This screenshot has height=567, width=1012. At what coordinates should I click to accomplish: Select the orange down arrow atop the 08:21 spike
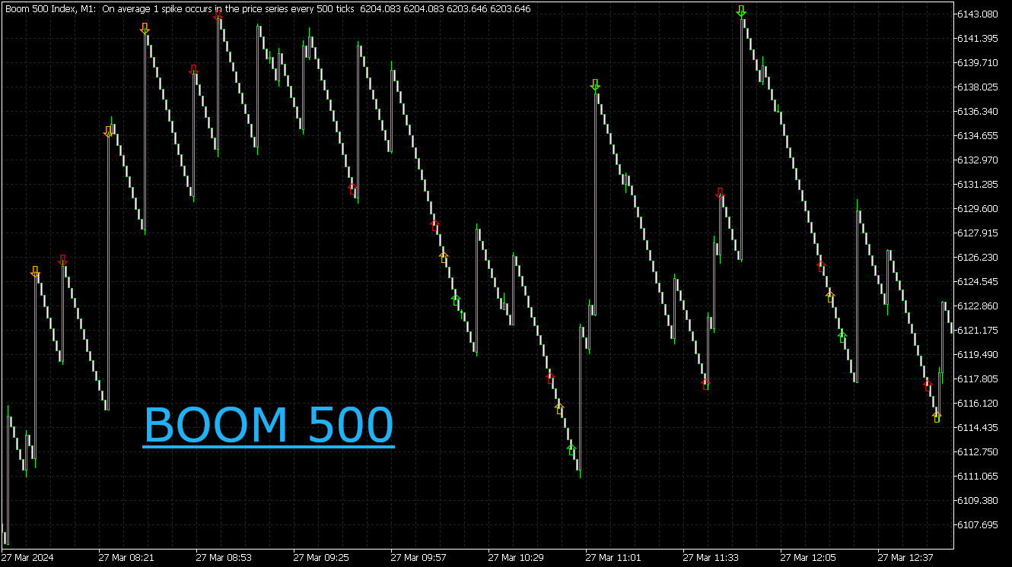(145, 29)
